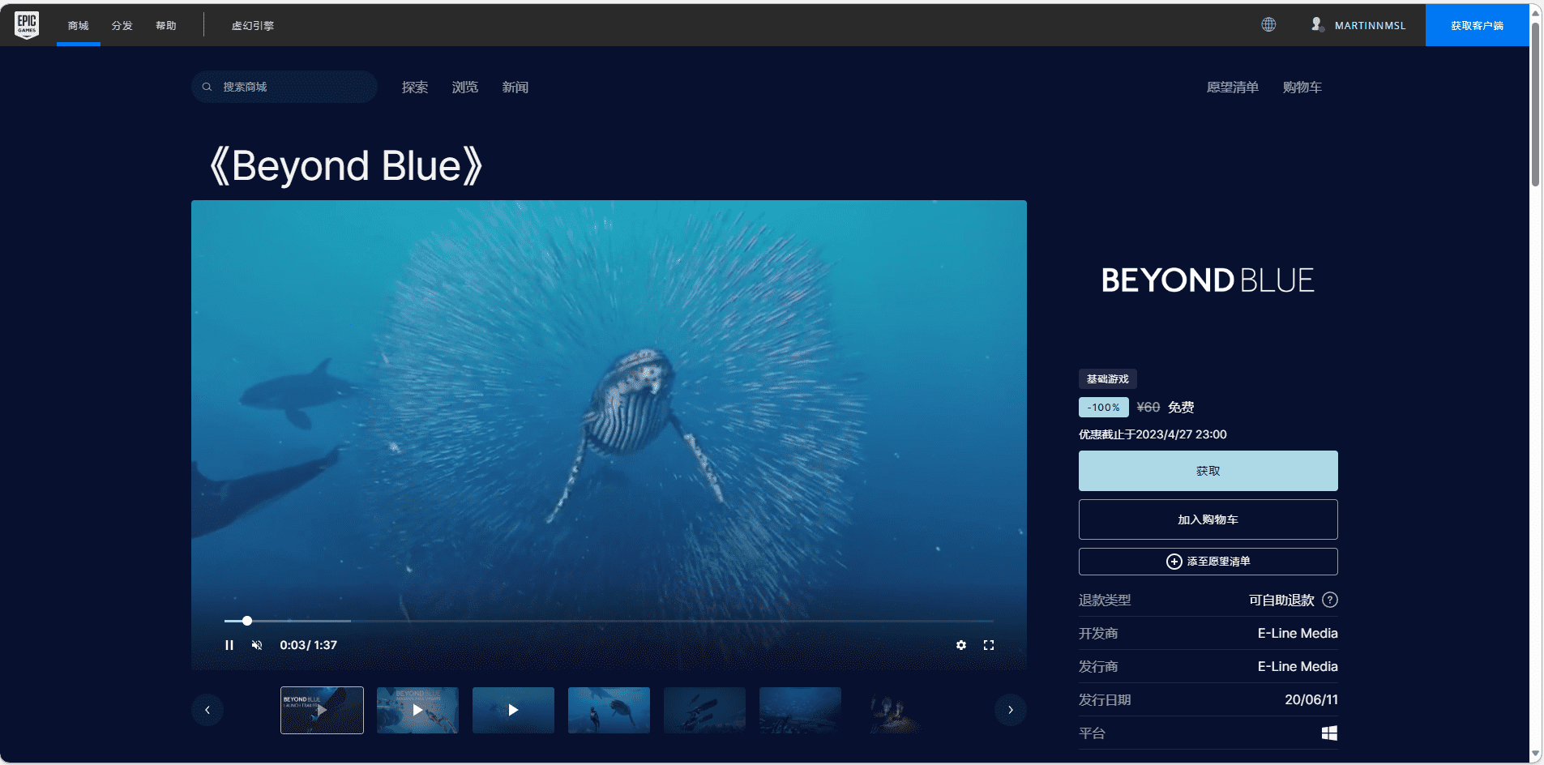The width and height of the screenshot is (1544, 765).
Task: Click the release date 20/06/11
Action: (1311, 699)
